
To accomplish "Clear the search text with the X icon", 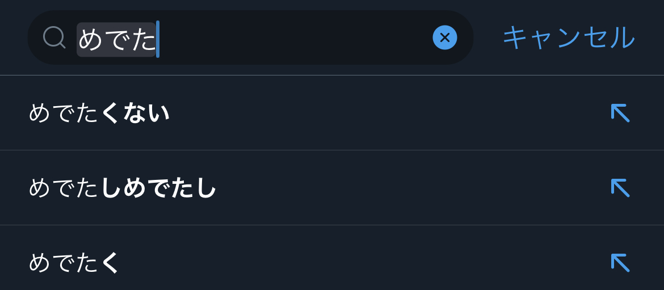I will click(445, 37).
